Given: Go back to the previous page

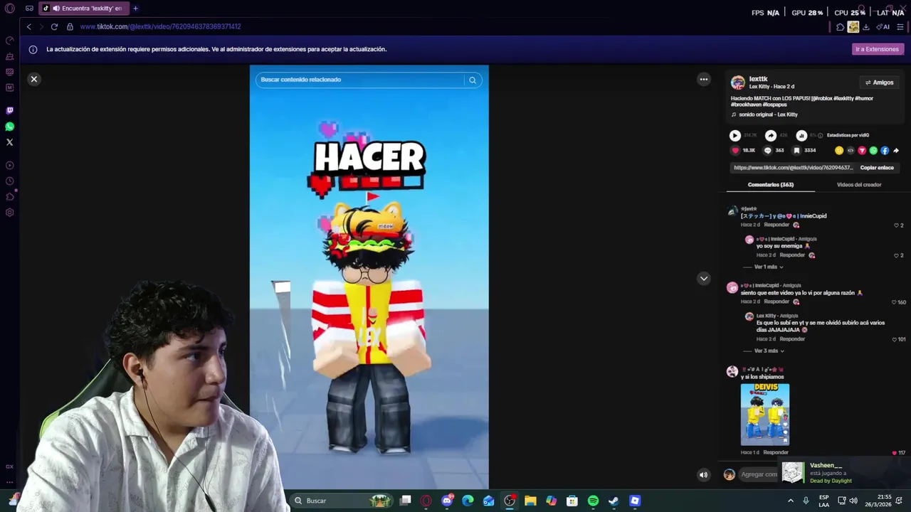Looking at the screenshot, I should pyautogui.click(x=28, y=26).
